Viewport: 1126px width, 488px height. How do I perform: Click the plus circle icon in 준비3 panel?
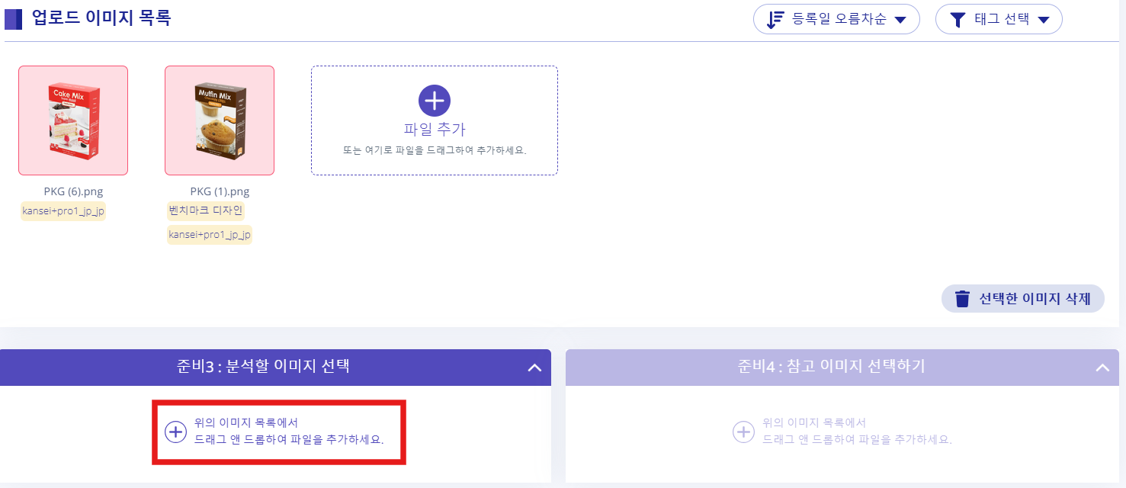pos(175,432)
